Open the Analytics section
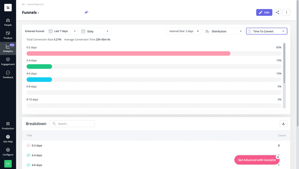The image size is (299, 169). [8, 49]
